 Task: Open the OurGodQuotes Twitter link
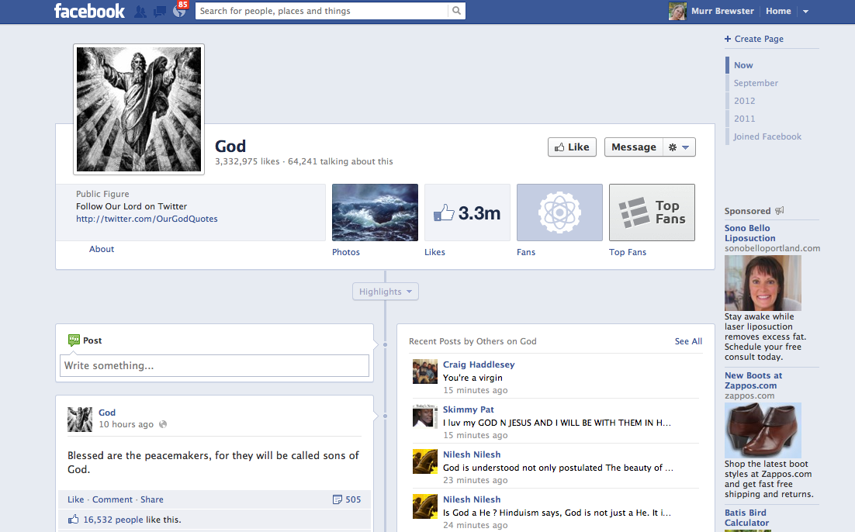[147, 219]
